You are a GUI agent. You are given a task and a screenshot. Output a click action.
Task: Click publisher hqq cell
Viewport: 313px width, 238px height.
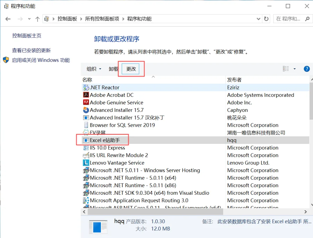tap(232, 140)
